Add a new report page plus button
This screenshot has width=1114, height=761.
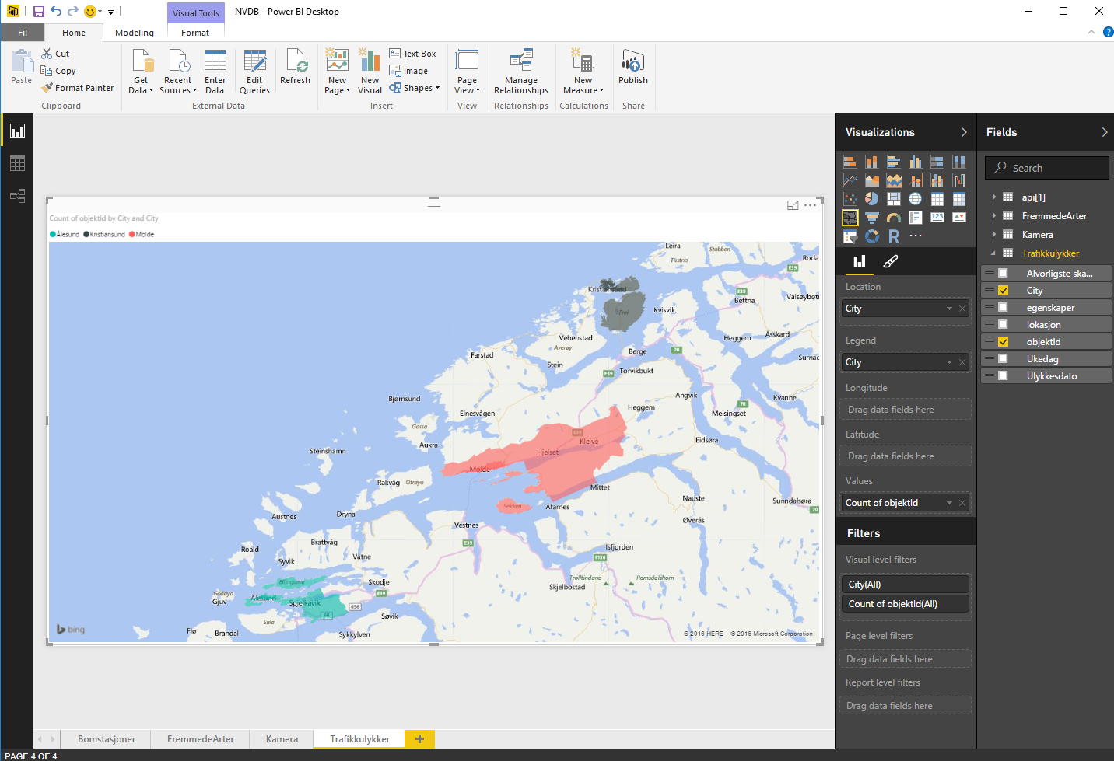419,739
